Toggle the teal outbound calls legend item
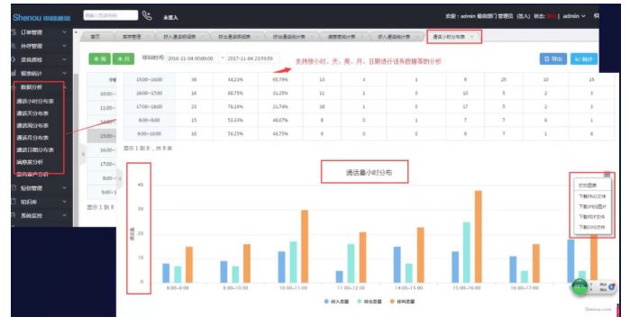 (x=370, y=301)
